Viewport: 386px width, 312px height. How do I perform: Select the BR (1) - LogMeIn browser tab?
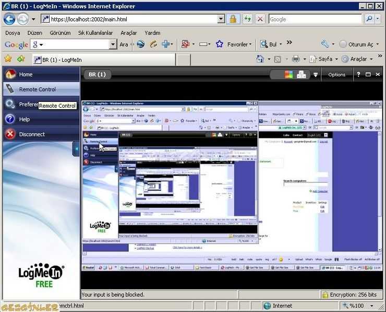tap(104, 60)
